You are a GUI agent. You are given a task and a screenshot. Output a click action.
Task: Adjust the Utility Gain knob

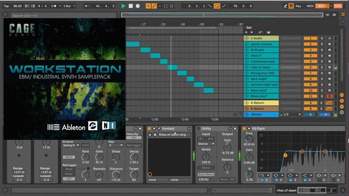click(227, 147)
